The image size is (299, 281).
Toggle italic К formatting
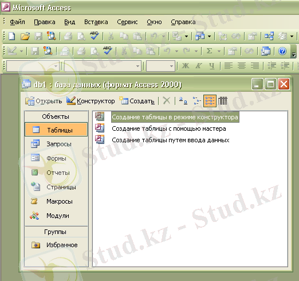click(199, 66)
